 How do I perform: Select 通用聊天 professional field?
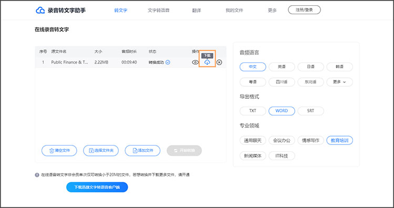pos(253,140)
